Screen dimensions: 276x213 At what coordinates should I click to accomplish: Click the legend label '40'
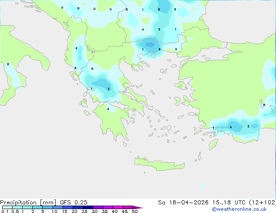coord(114,211)
